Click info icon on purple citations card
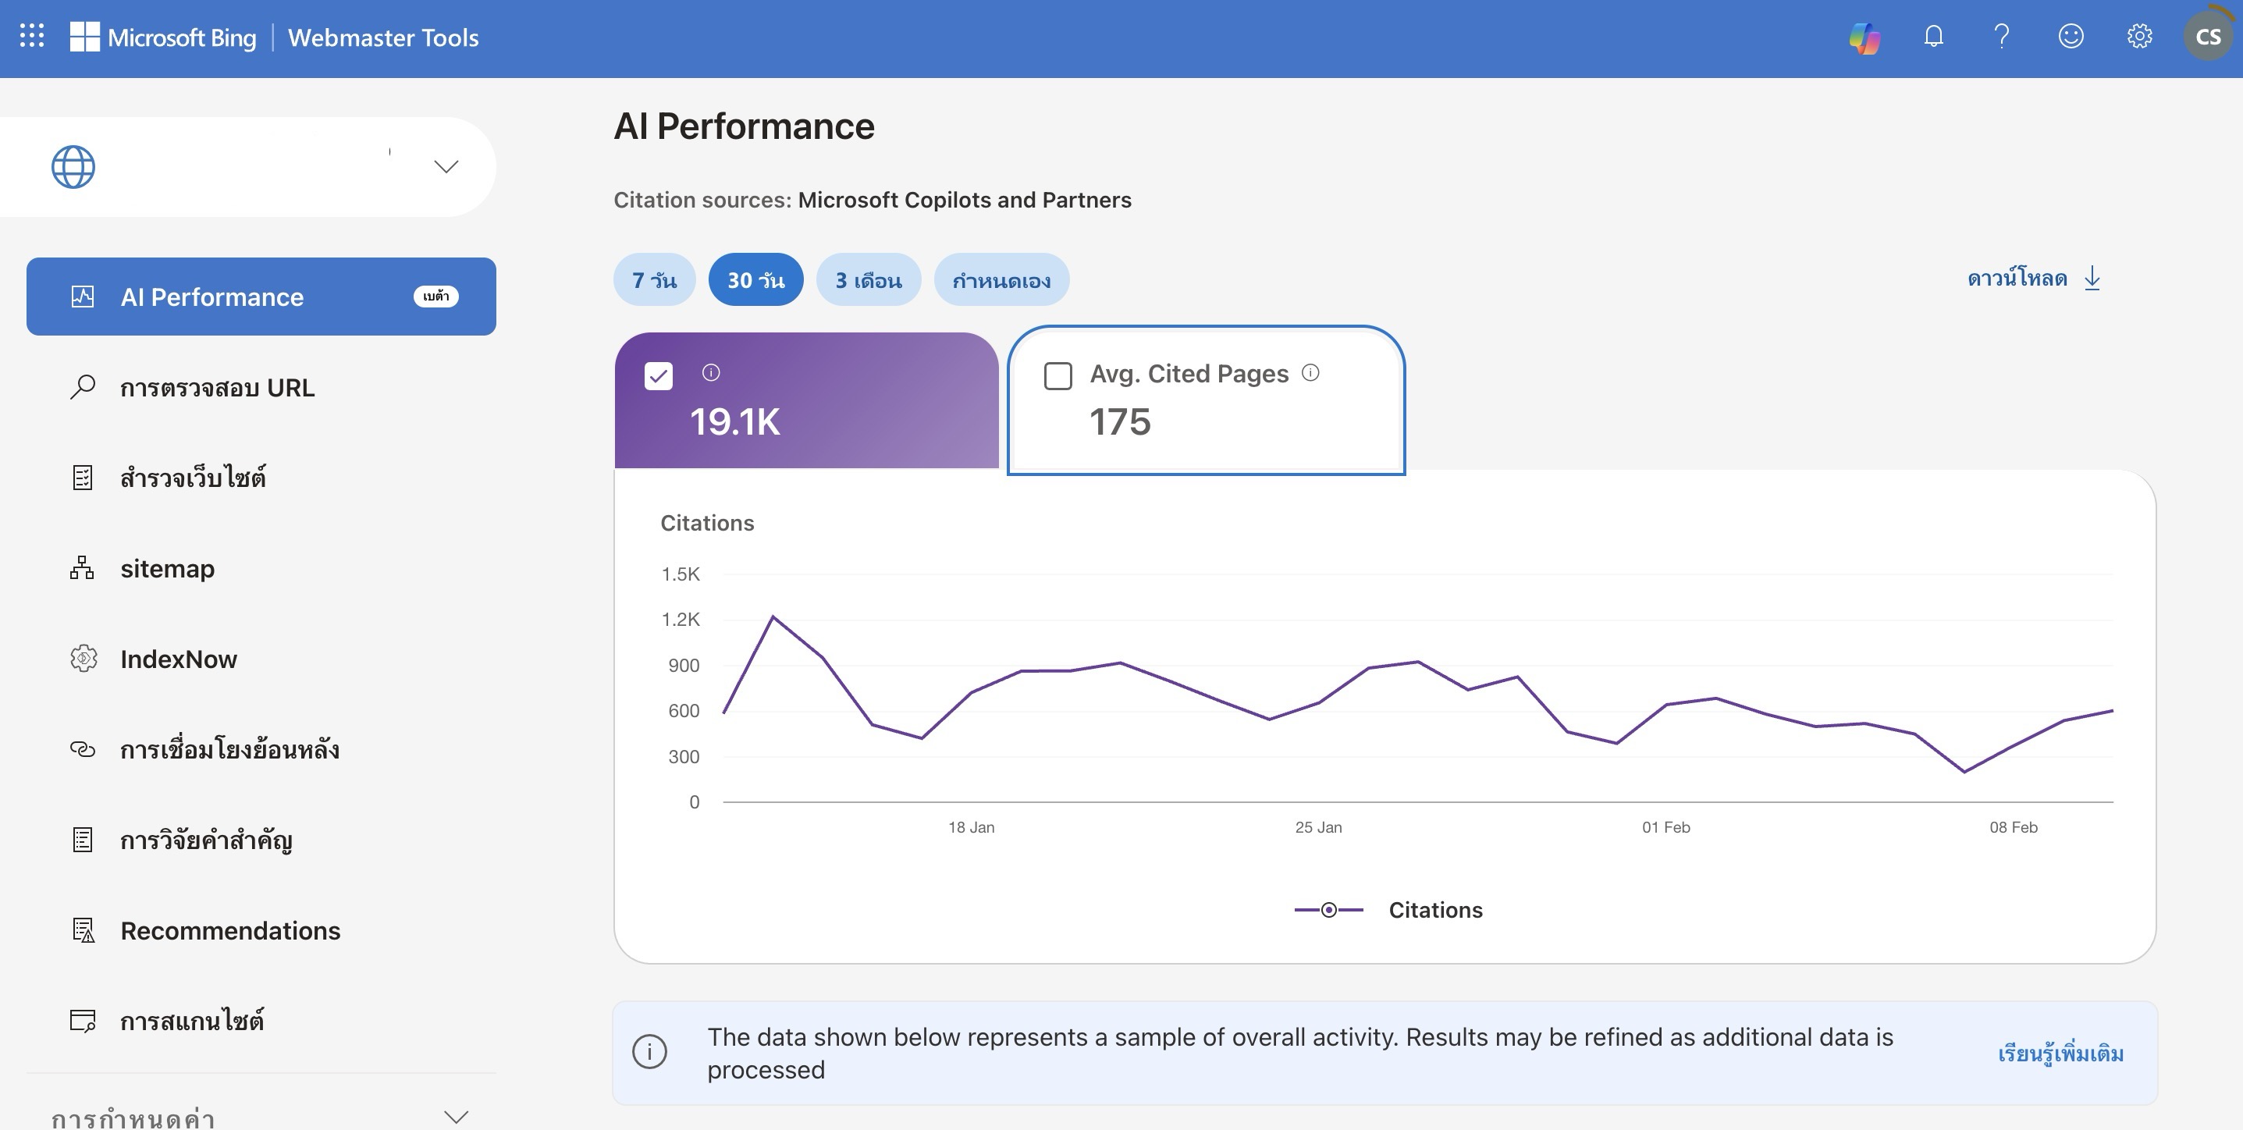Screen dimensions: 2243x1130 (710, 374)
